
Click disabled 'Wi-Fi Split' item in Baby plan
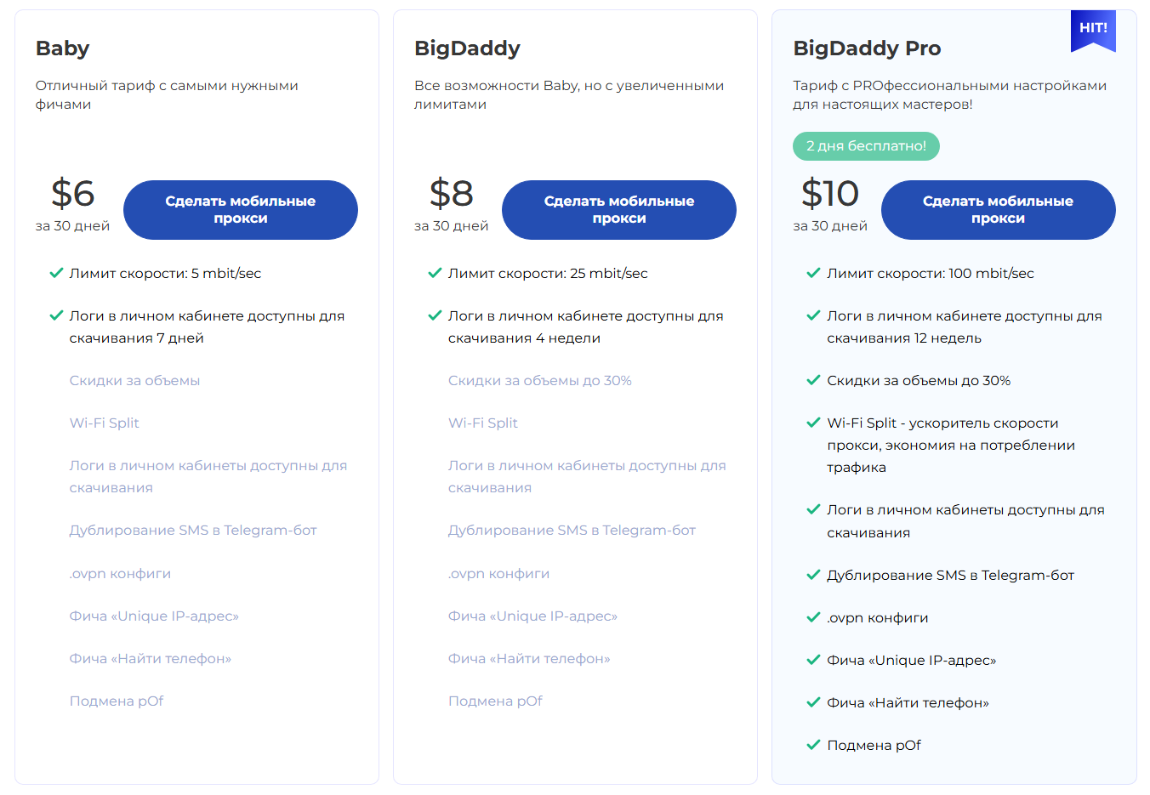(104, 423)
